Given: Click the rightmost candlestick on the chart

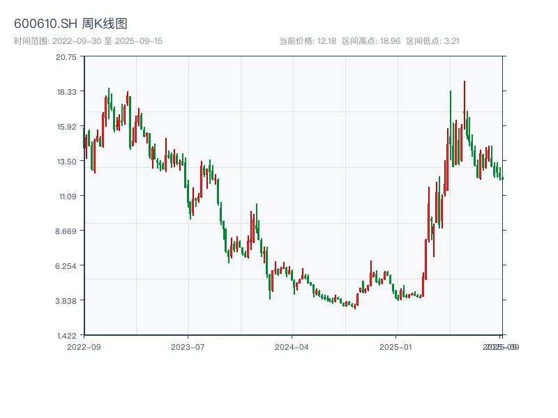Looking at the screenshot, I should [x=503, y=178].
